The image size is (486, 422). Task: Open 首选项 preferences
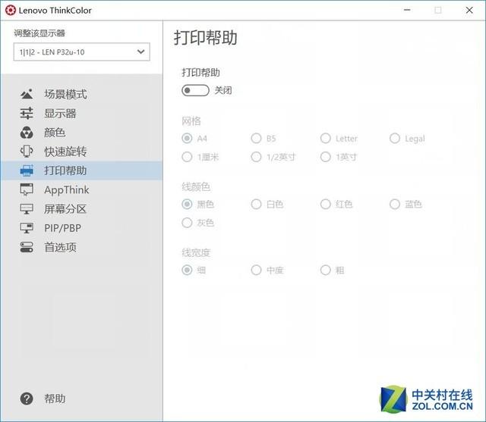81,247
